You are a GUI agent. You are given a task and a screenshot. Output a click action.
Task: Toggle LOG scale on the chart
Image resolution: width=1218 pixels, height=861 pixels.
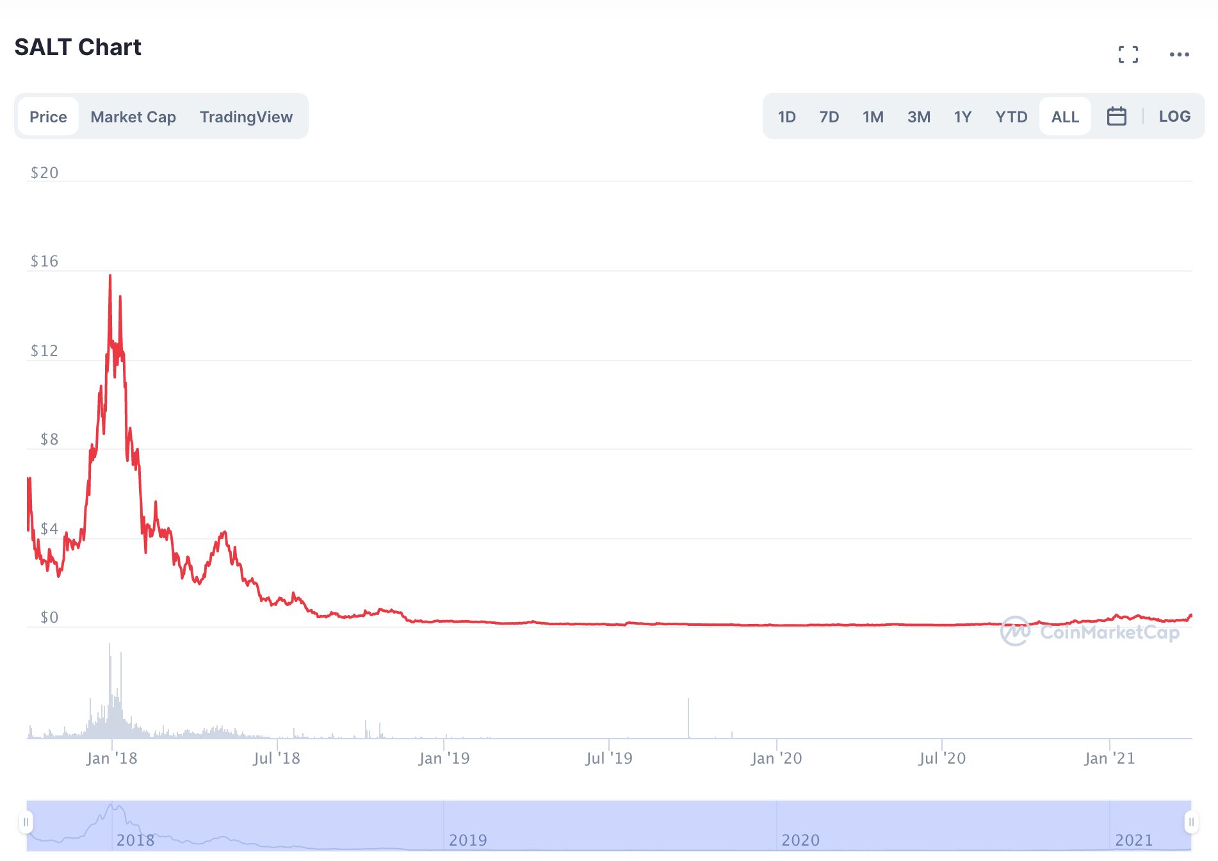click(x=1174, y=117)
